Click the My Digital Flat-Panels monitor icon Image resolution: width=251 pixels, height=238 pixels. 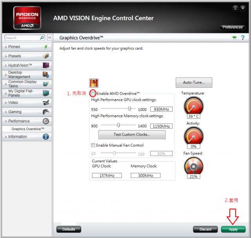tap(46, 93)
